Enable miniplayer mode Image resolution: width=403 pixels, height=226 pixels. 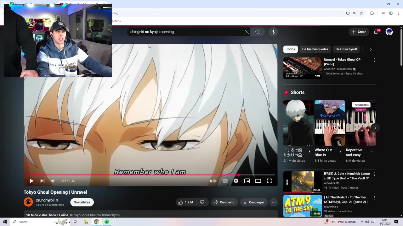(x=247, y=181)
